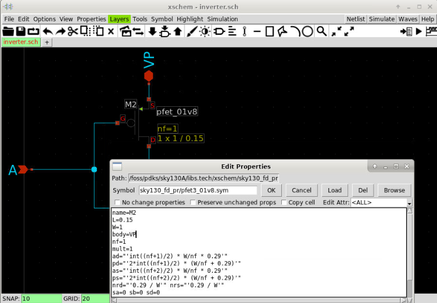
Task: Click the properties text vertical scrollbar
Action: (410, 252)
